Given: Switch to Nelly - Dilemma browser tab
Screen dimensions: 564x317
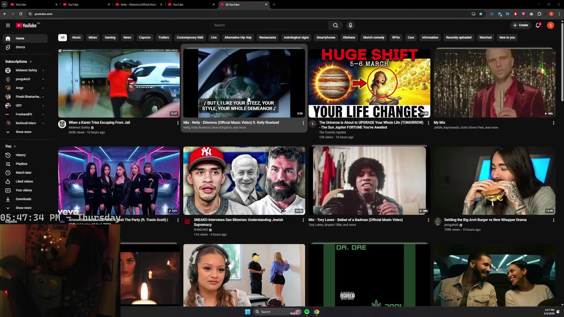Looking at the screenshot, I should click(138, 4).
